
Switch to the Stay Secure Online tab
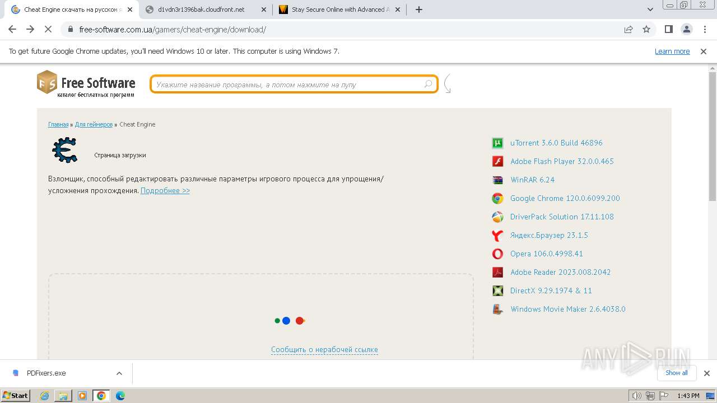point(338,10)
